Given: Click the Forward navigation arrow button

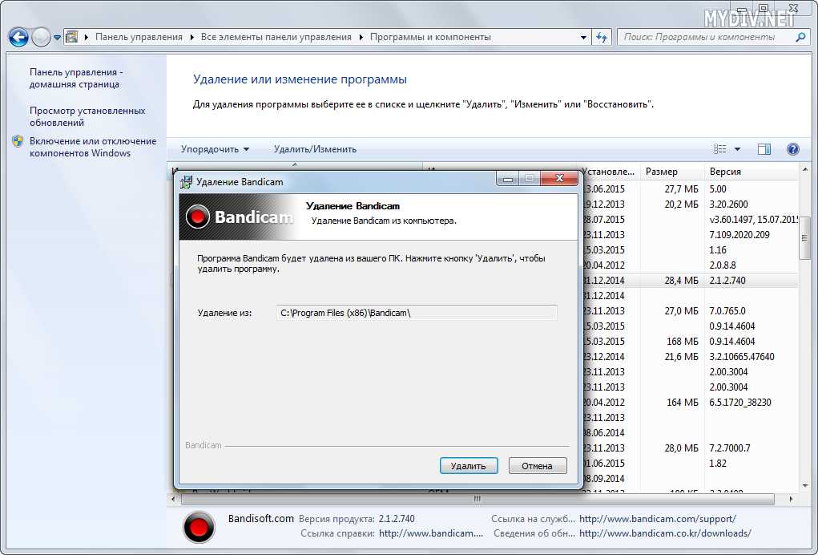Looking at the screenshot, I should pos(41,37).
